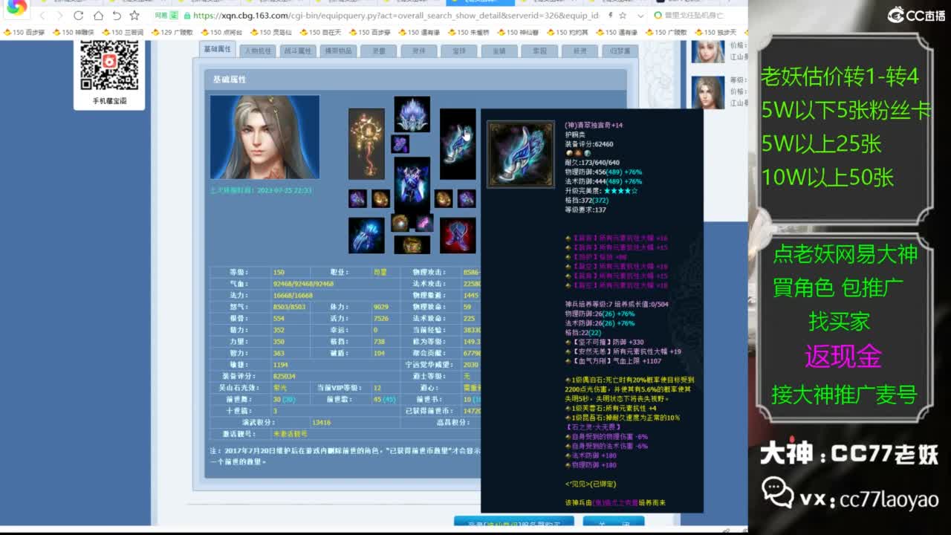The image size is (951, 535).
Task: Click the small purple gem icon below the helmet
Action: [x=400, y=143]
